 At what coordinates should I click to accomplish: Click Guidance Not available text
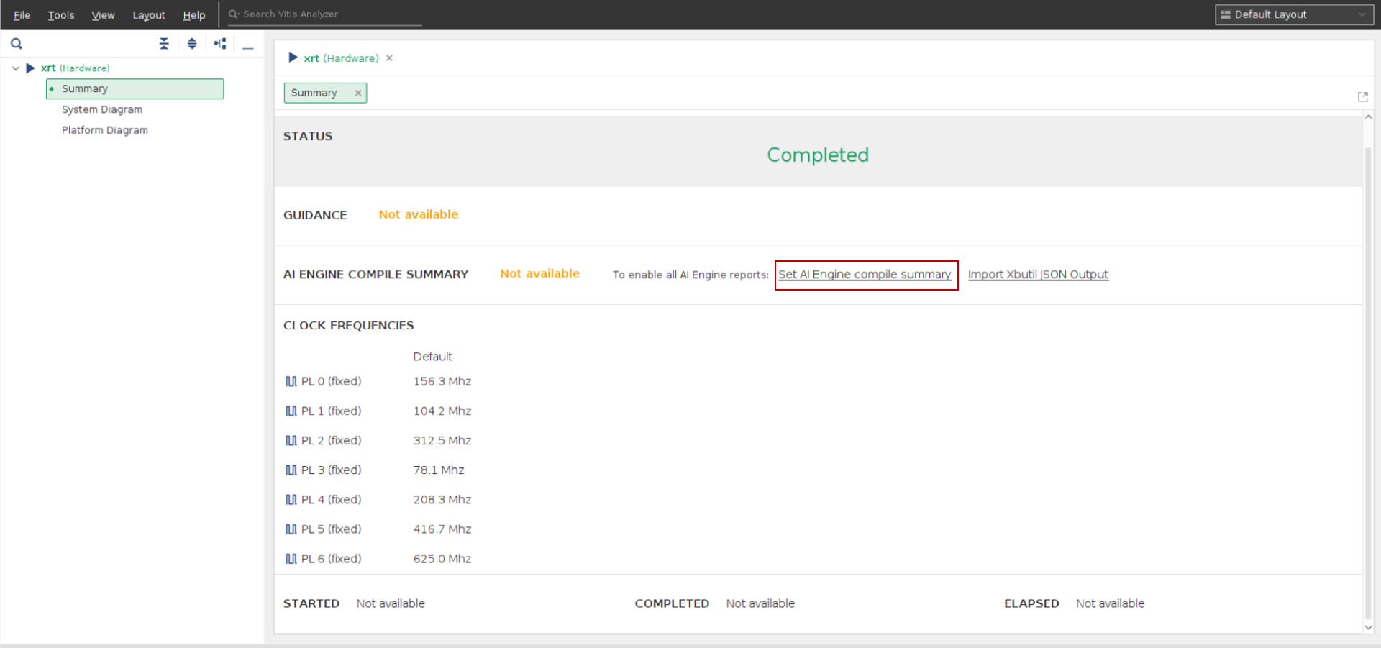(x=419, y=214)
